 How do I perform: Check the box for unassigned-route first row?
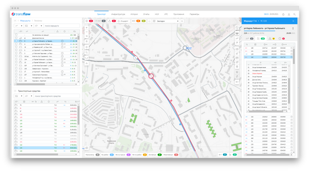[16, 35]
